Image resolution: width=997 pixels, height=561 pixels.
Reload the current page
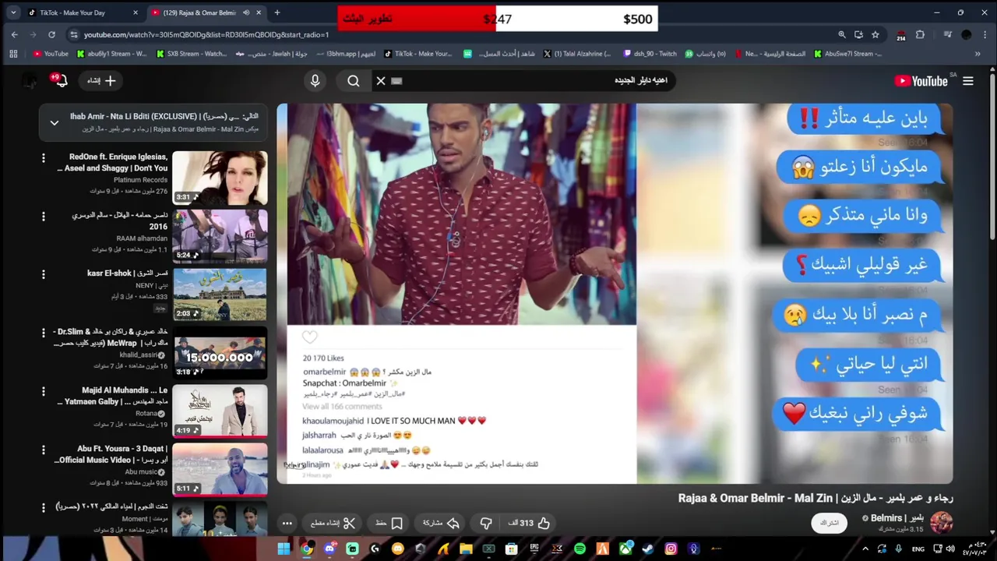point(51,34)
